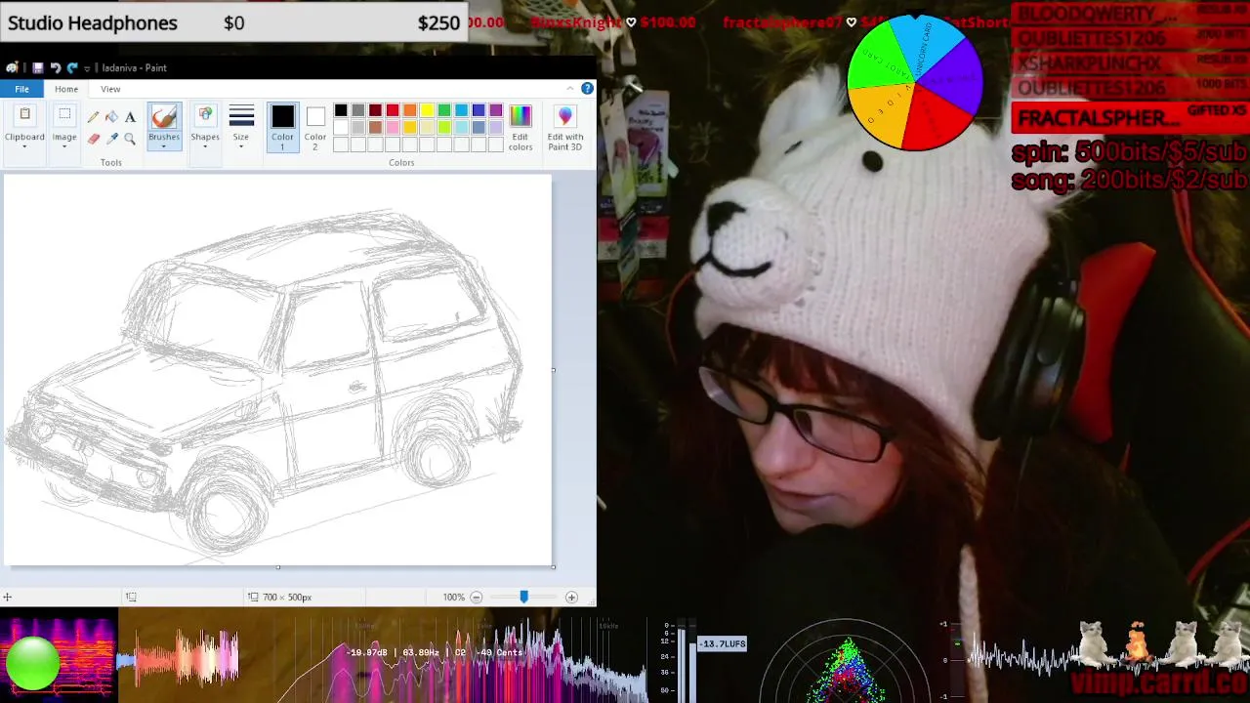Image resolution: width=1250 pixels, height=703 pixels.
Task: Click the Brushes tool icon
Action: coord(164,117)
